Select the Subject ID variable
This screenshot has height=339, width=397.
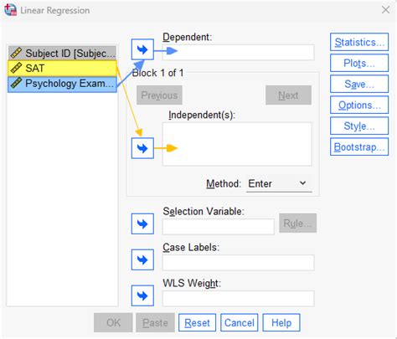click(62, 53)
